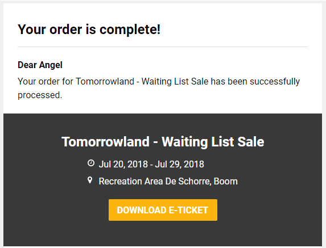The image size is (326, 248).
Task: Click the banner title "Tomorrowland - Waiting List Sale"
Action: click(x=163, y=142)
